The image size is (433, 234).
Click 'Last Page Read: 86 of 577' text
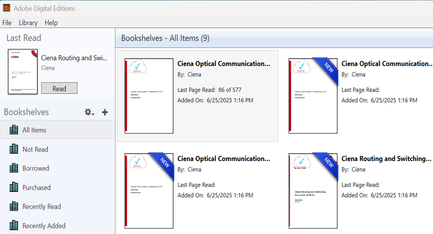coord(209,90)
